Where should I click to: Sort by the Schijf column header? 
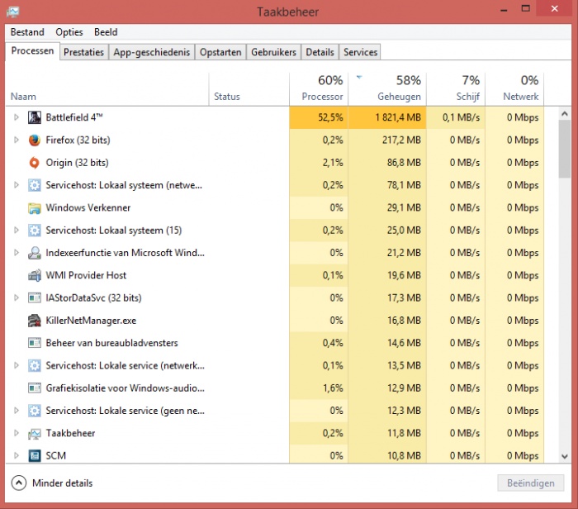click(x=456, y=89)
